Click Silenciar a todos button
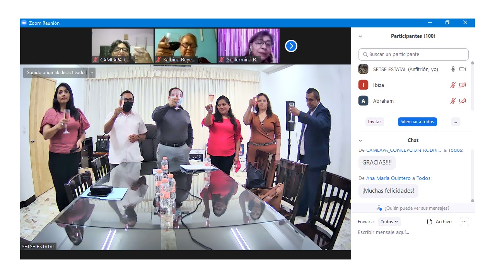Screen dimensions: 495x278 point(417,122)
